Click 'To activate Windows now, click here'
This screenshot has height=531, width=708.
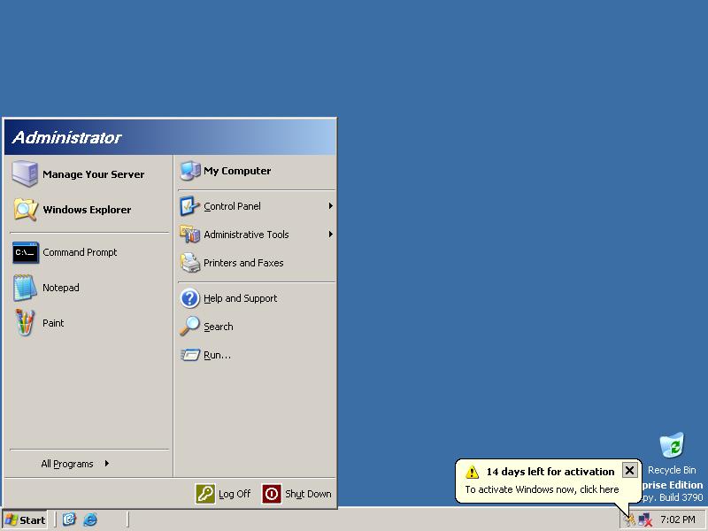pos(542,489)
